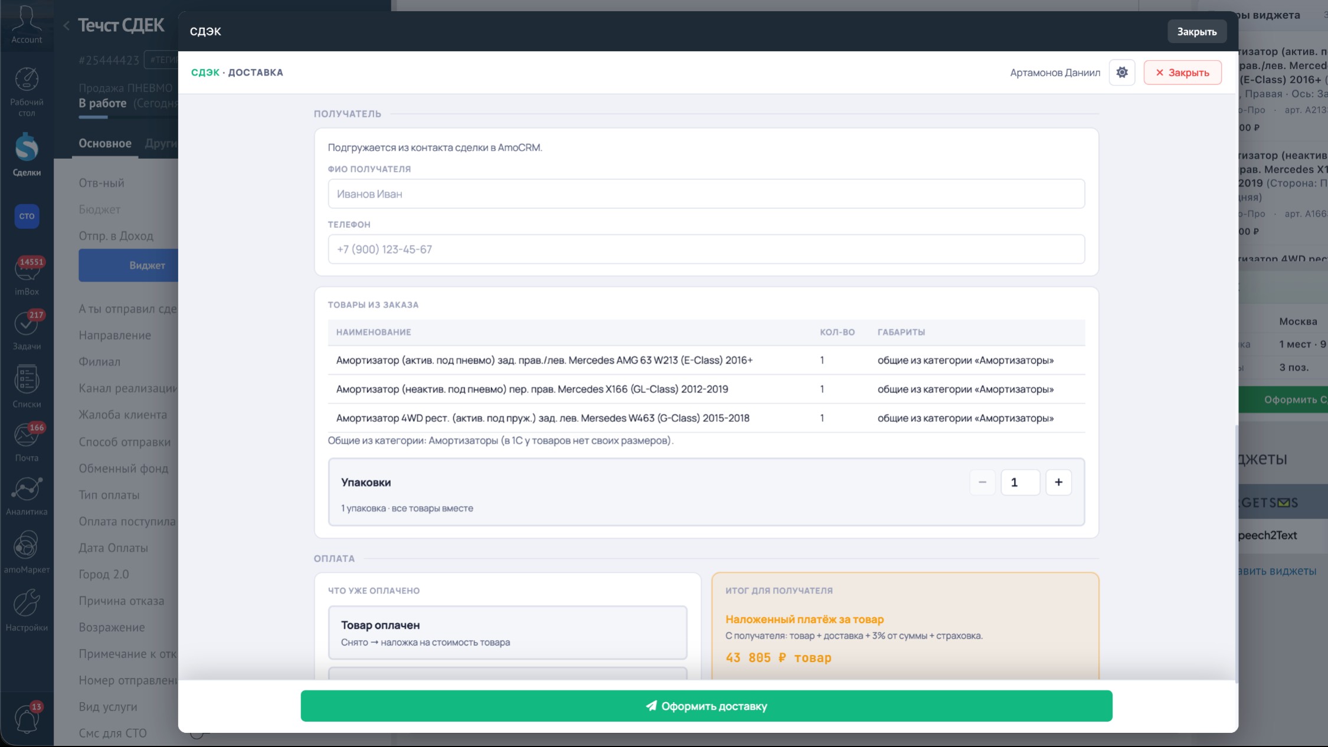Click the СДЭК · ДОСТАВКА breadcrumb title
1328x747 pixels.
tap(237, 73)
